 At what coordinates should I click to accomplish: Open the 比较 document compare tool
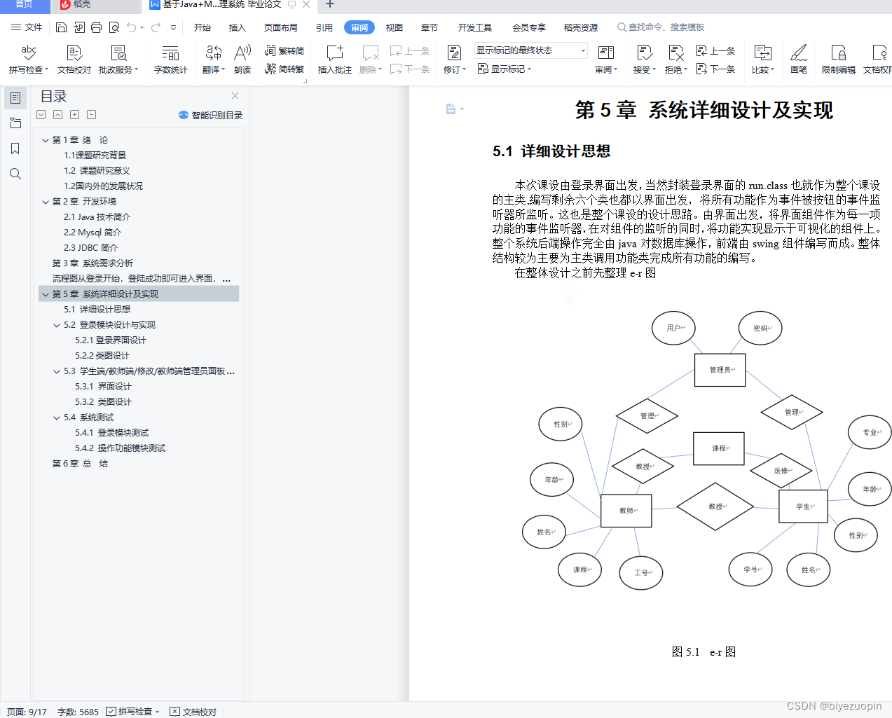761,60
